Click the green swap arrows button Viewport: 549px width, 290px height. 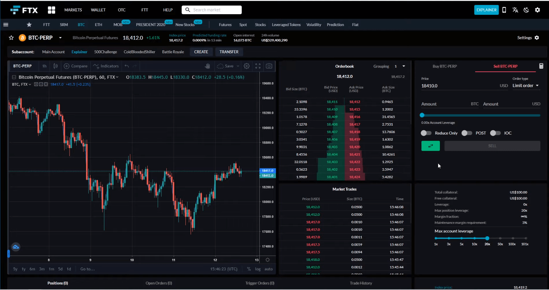click(x=430, y=146)
